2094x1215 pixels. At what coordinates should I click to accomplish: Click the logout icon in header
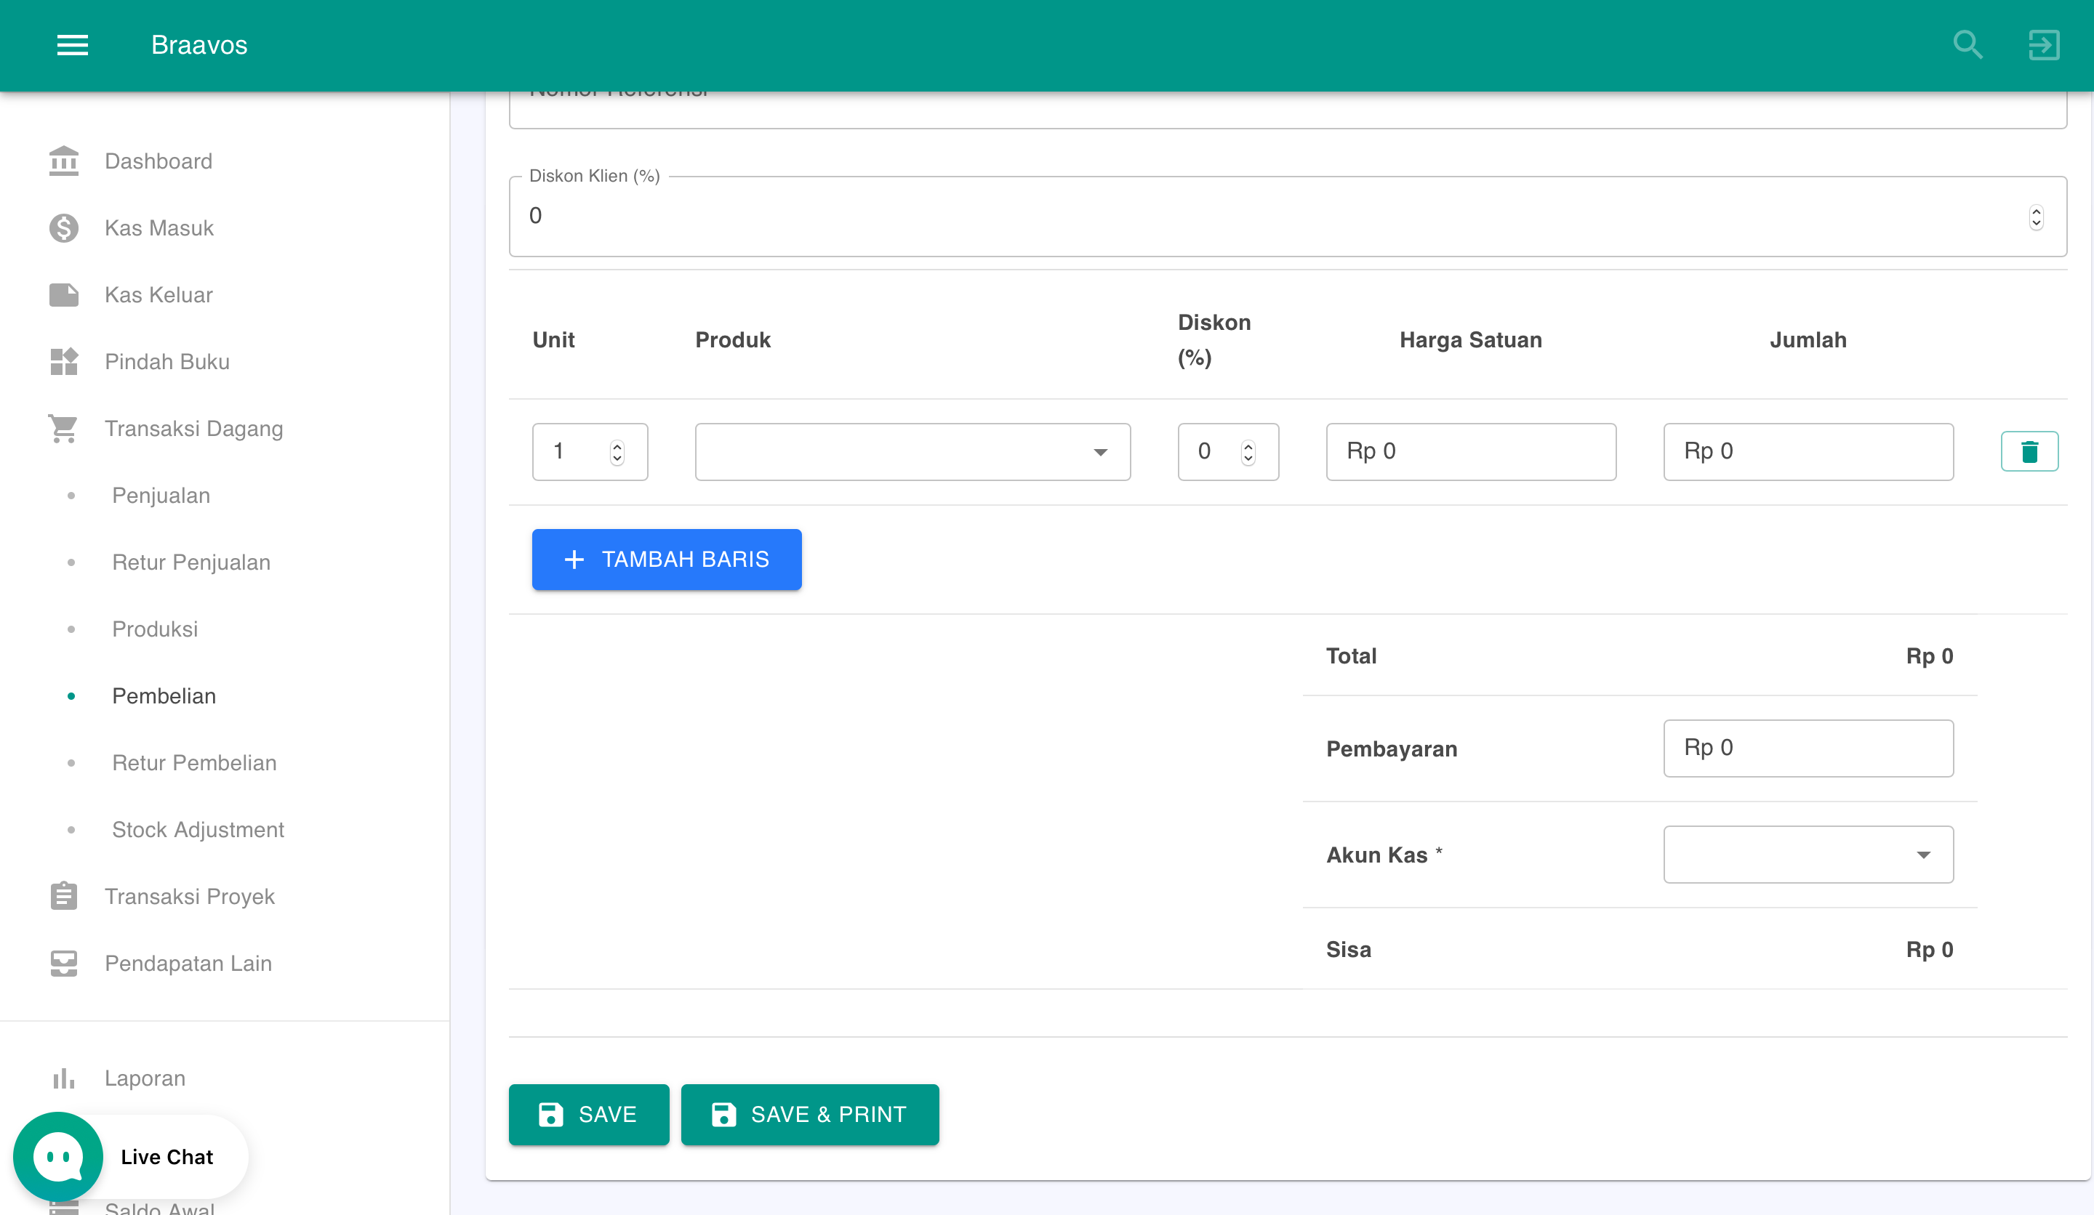(x=2043, y=45)
